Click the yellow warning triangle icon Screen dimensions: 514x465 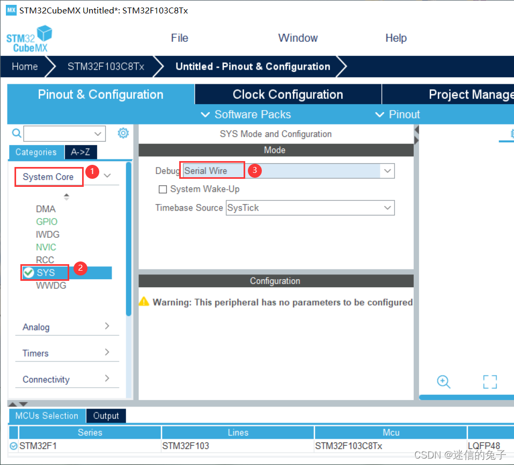144,301
